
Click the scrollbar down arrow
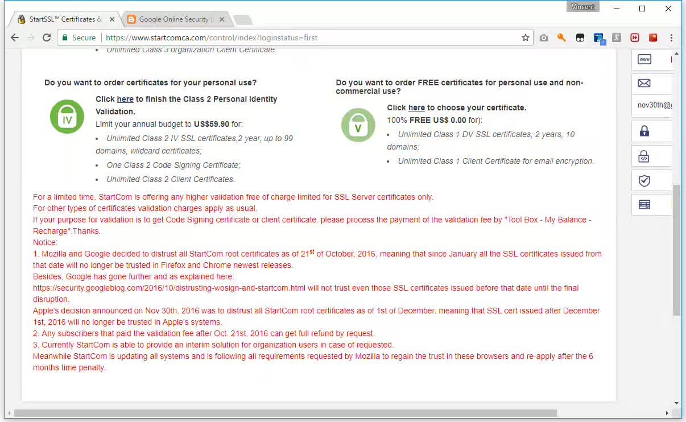pos(676,403)
